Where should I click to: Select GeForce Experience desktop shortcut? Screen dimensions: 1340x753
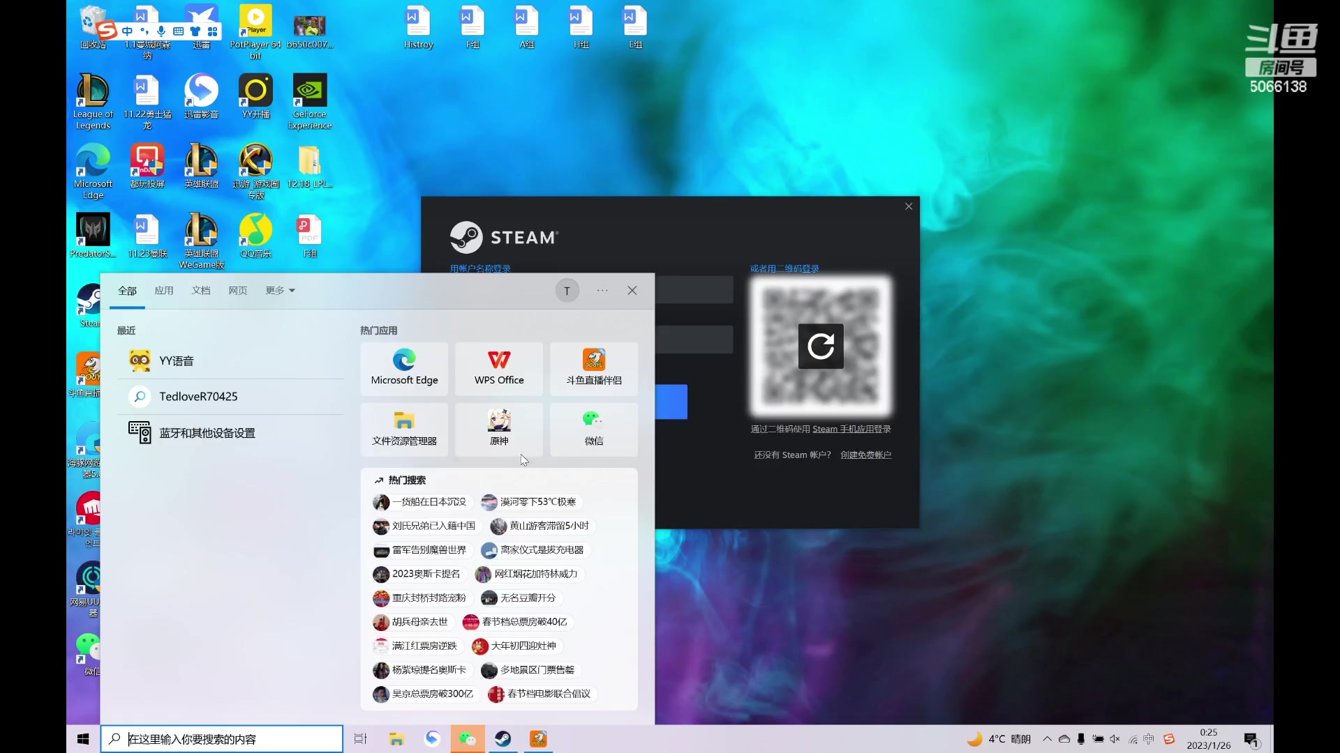point(310,102)
